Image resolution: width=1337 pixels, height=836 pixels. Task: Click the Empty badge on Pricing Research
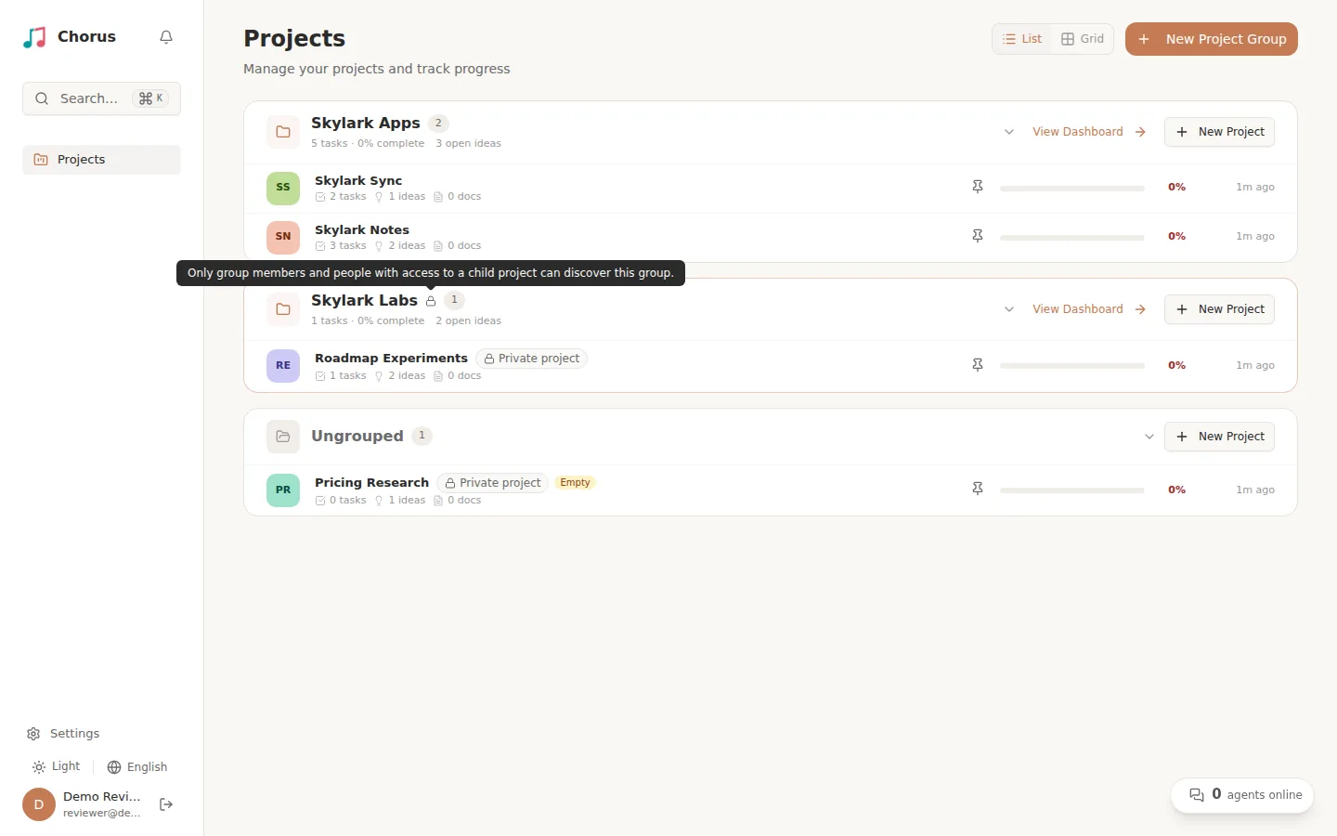(576, 483)
